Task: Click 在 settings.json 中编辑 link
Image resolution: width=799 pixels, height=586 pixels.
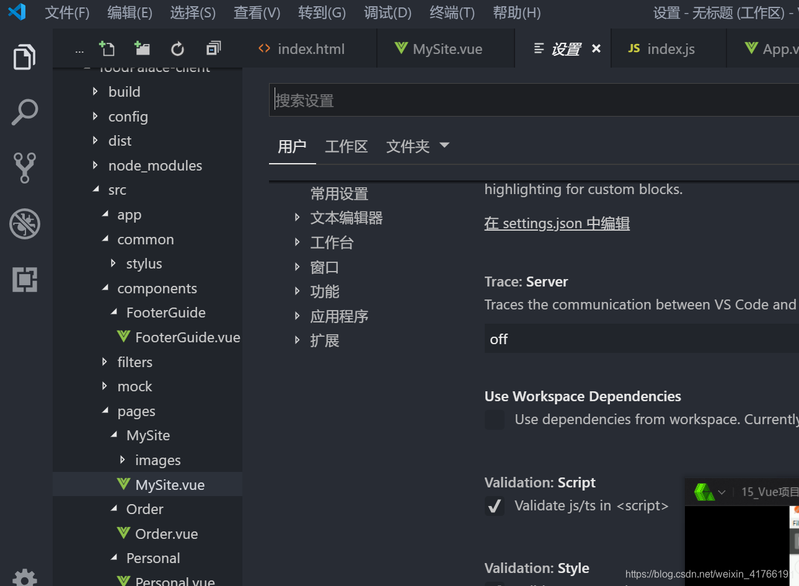Action: 557,223
